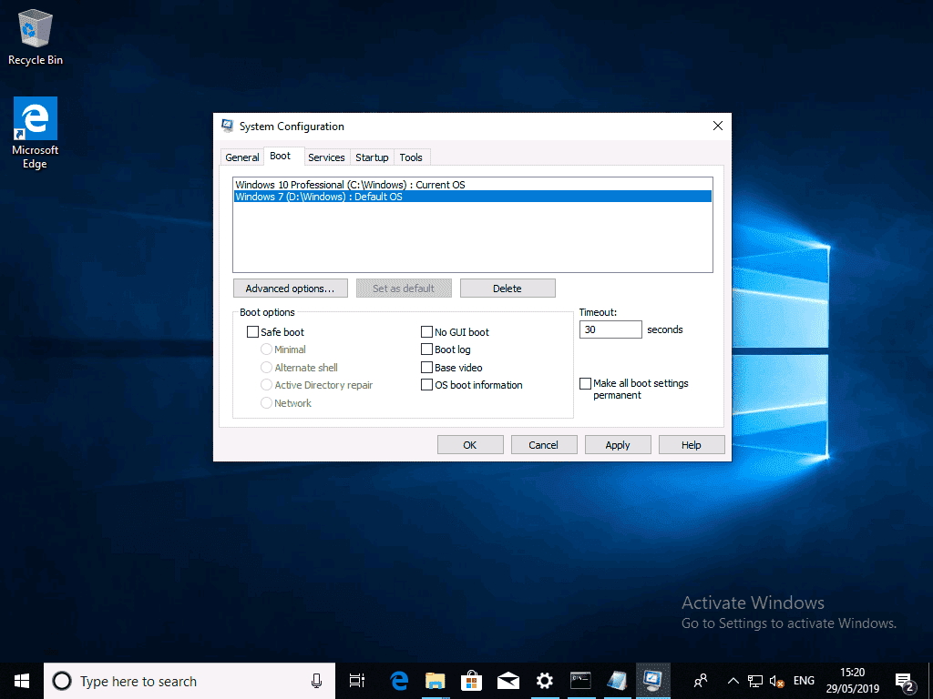
Task: Open Help for System Configuration
Action: (692, 445)
